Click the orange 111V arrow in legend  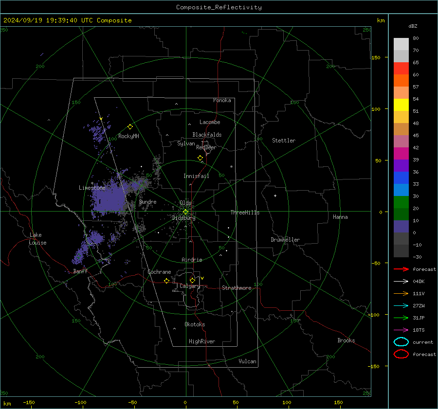point(401,293)
